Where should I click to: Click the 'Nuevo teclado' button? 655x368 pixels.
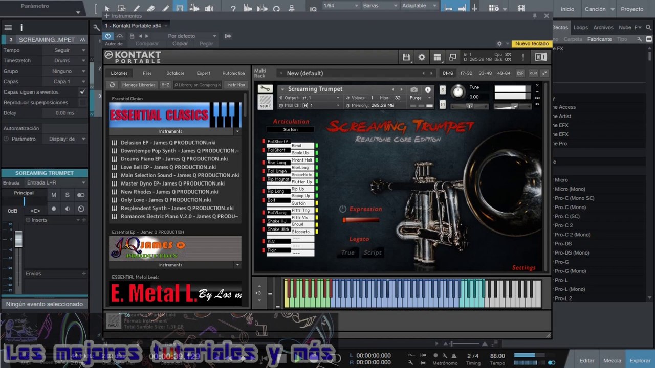(532, 44)
